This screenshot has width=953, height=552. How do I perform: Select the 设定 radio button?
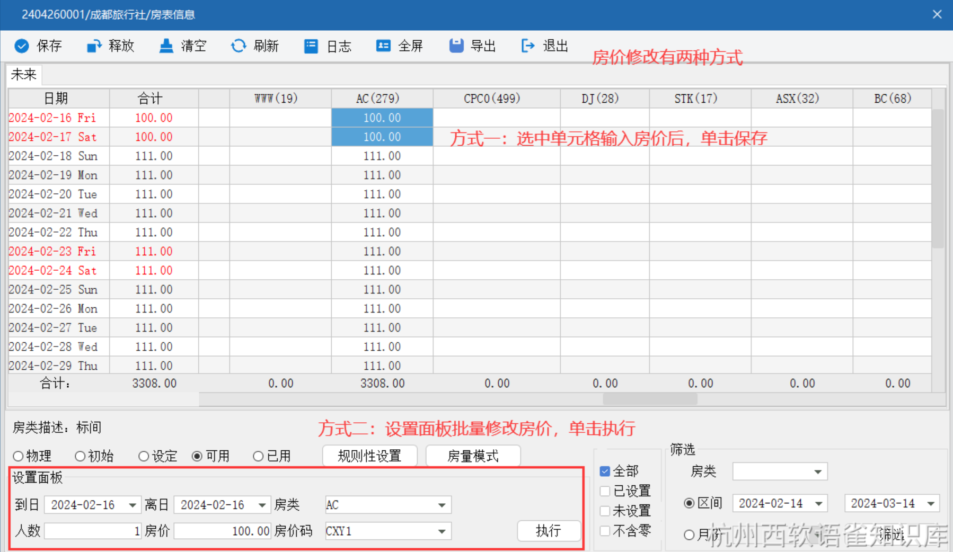tap(144, 456)
